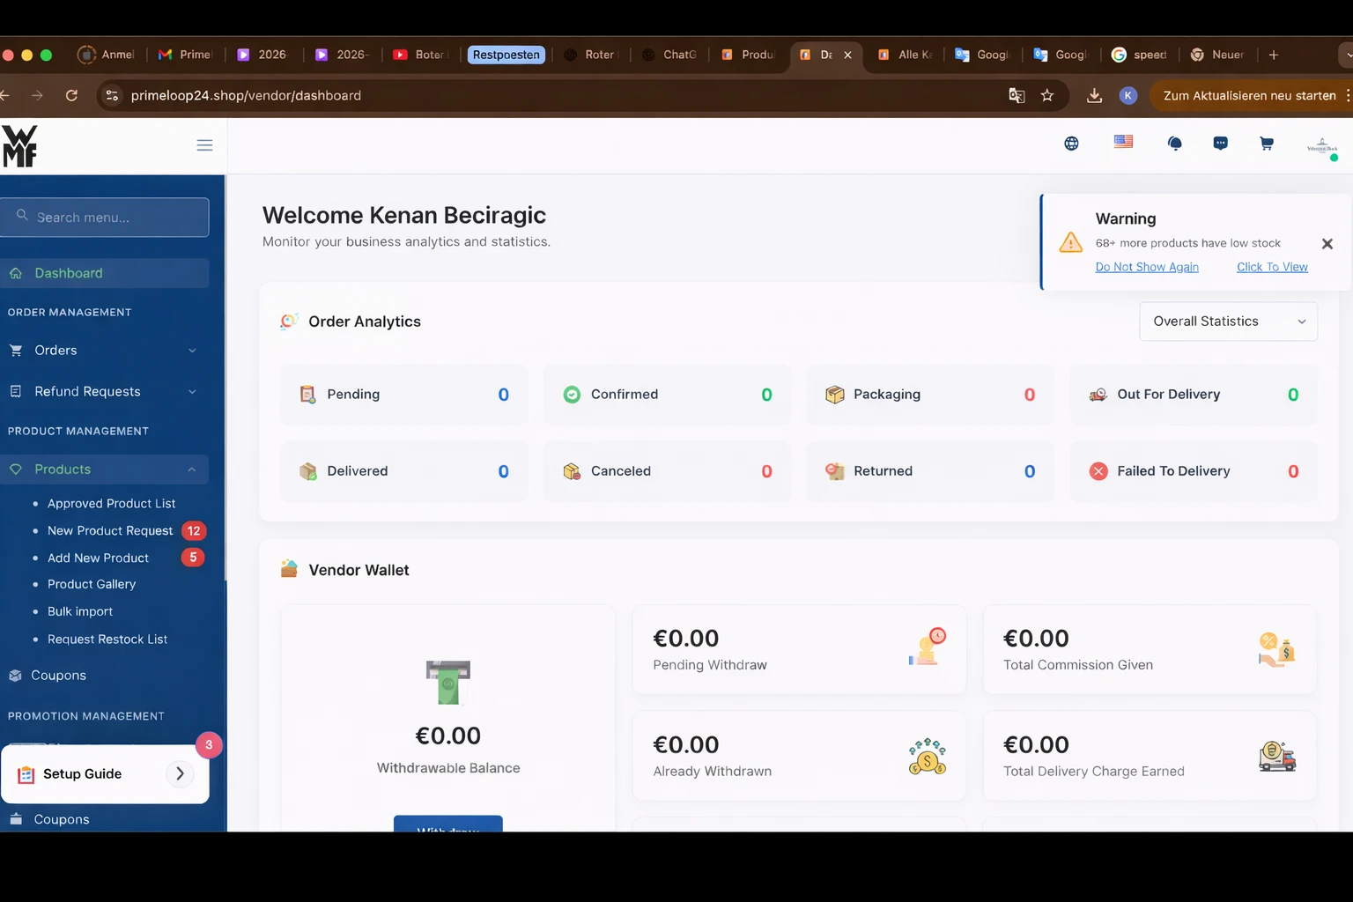Click the hamburger menu icon to collapse sidebar

(x=204, y=145)
